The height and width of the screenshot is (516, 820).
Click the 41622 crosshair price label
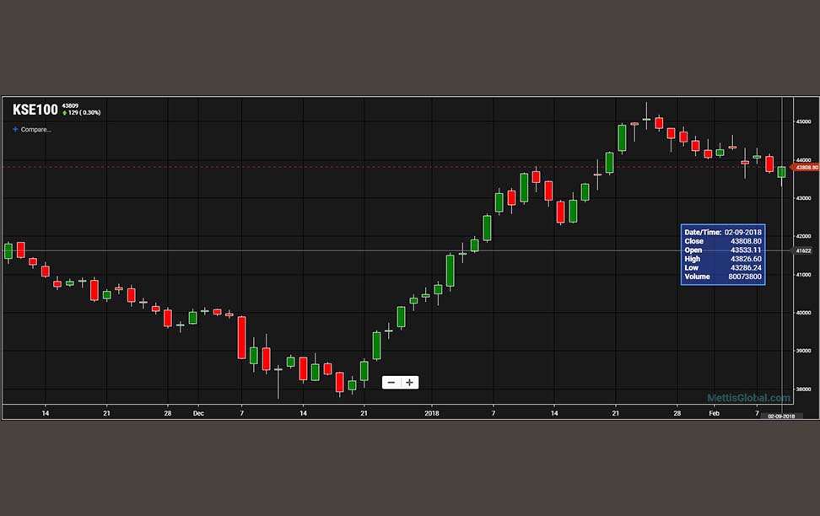pyautogui.click(x=803, y=251)
